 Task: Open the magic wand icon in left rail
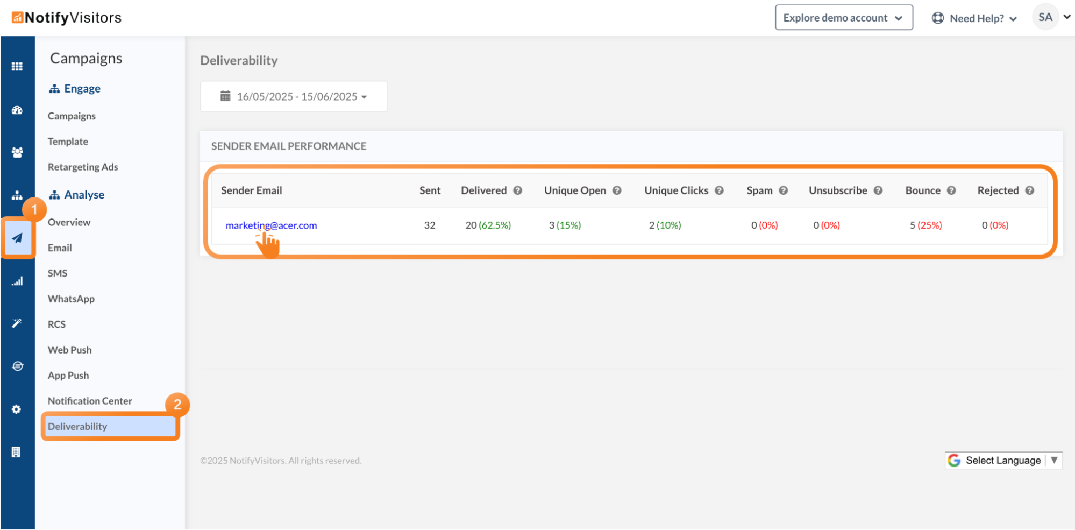pyautogui.click(x=17, y=323)
